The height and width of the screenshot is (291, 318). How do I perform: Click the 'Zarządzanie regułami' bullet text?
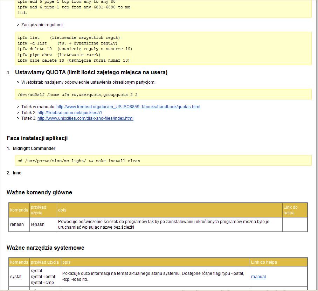[x=42, y=25]
